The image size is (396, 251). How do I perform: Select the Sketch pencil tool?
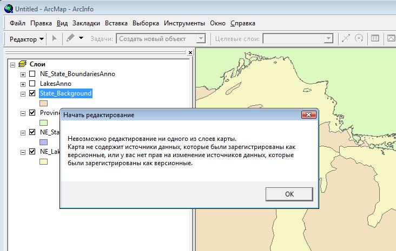pos(70,38)
